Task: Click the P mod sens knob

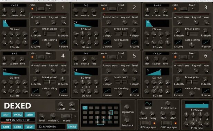Action: pos(168,103)
